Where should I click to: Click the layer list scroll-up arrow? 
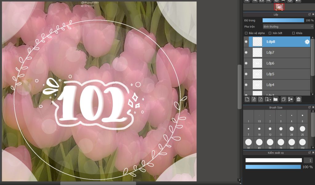[313, 38]
